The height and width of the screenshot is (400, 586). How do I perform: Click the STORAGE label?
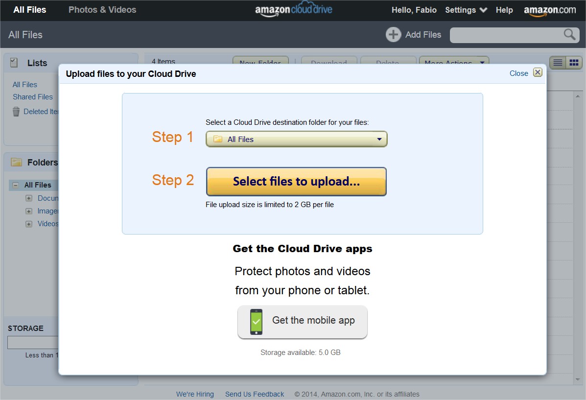pos(26,328)
